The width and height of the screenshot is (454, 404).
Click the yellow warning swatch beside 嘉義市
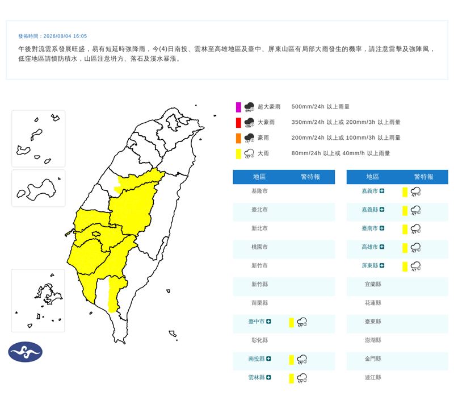coord(405,192)
